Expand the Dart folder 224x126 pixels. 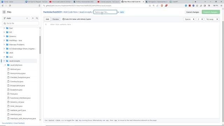click(4, 28)
